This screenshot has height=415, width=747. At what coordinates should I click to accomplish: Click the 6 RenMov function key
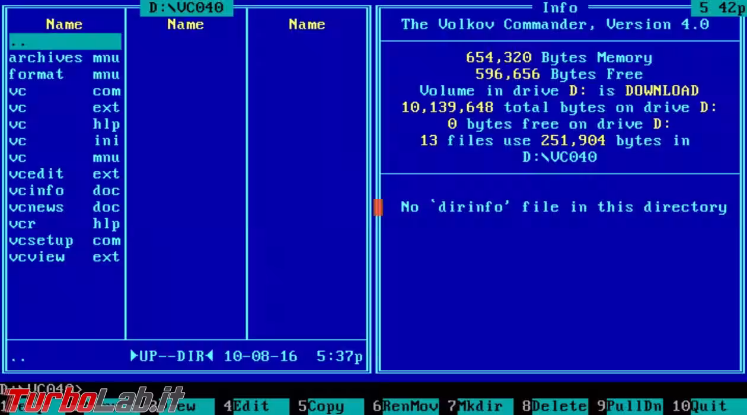pos(406,407)
